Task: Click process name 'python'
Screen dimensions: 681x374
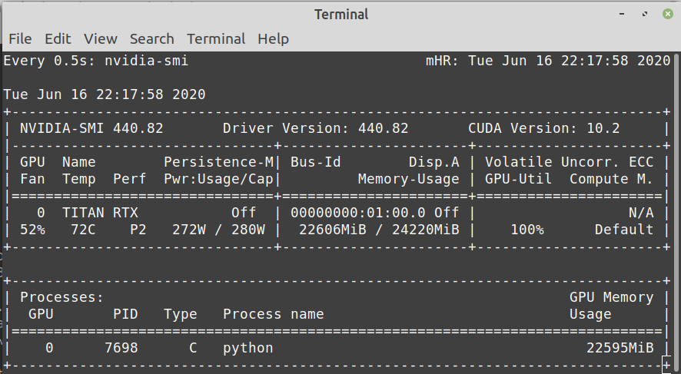Action: pyautogui.click(x=248, y=349)
